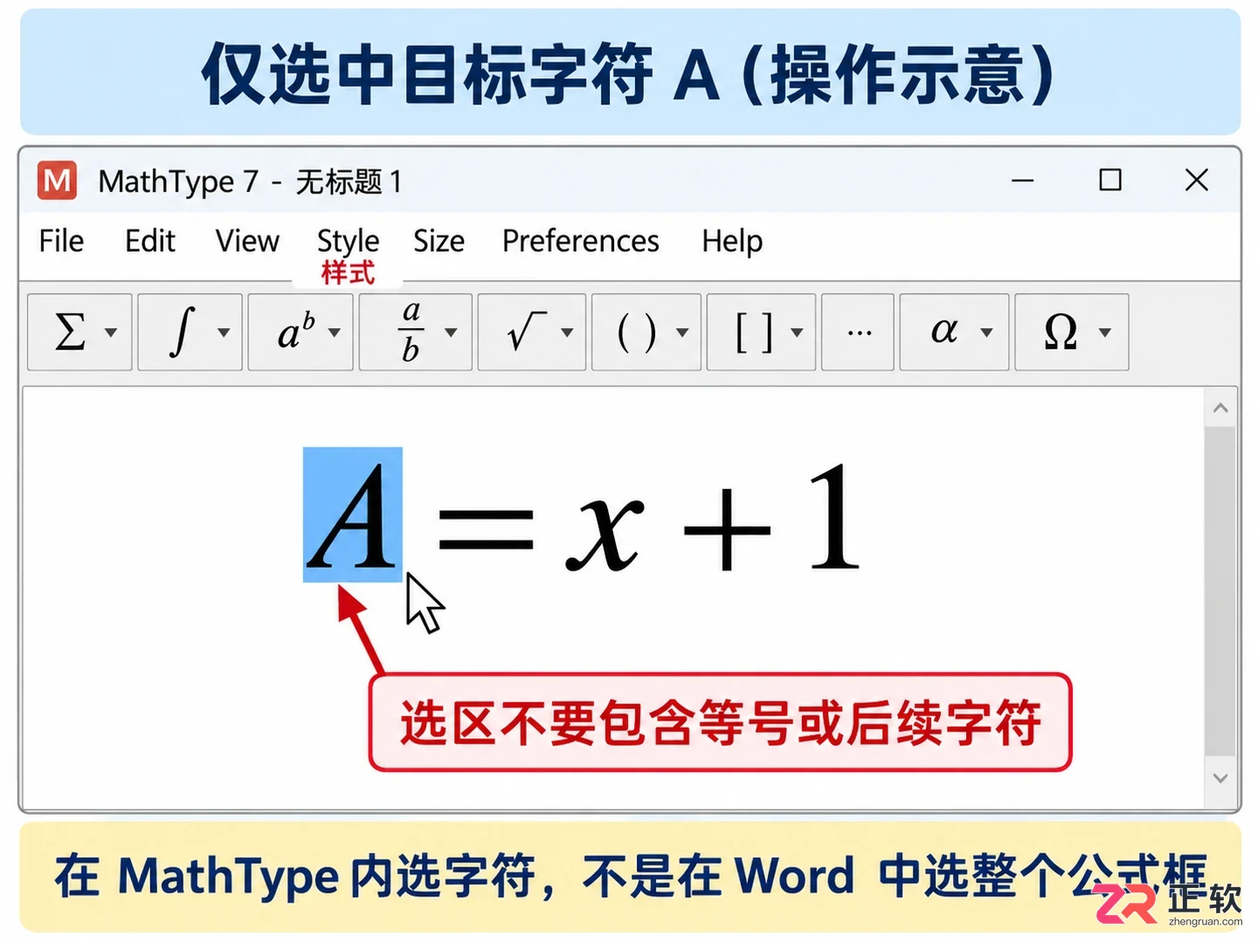
Task: Expand the dropdown arrow beside the Omega symbol
Action: coord(1105,333)
